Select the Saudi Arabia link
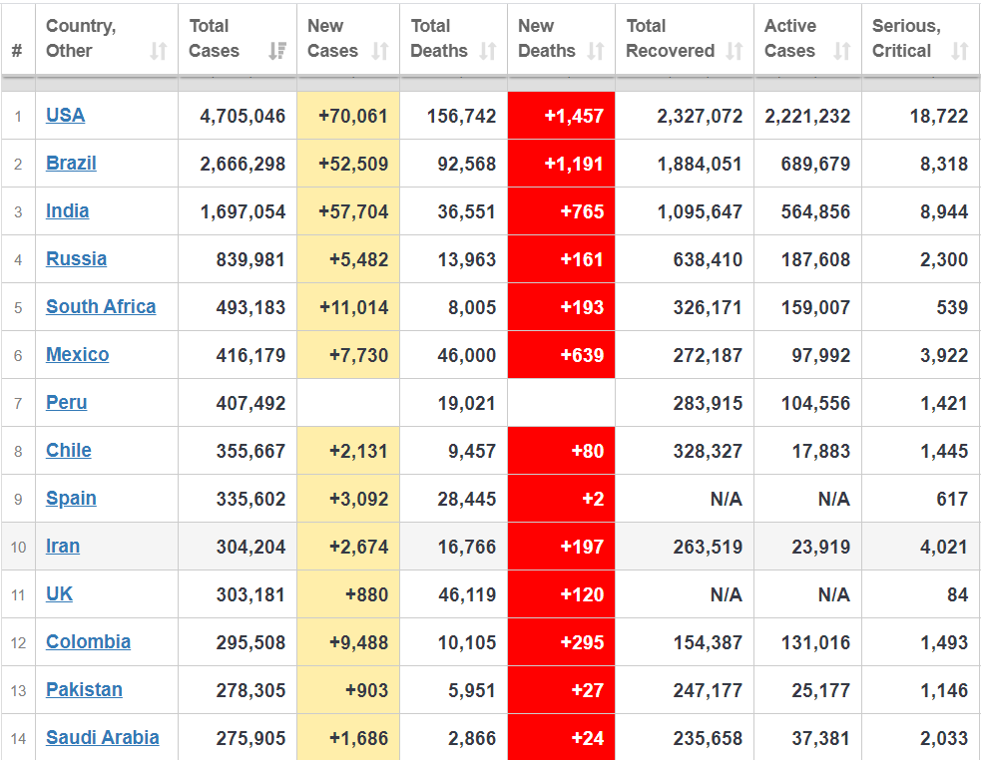The height and width of the screenshot is (760, 981). tap(102, 737)
